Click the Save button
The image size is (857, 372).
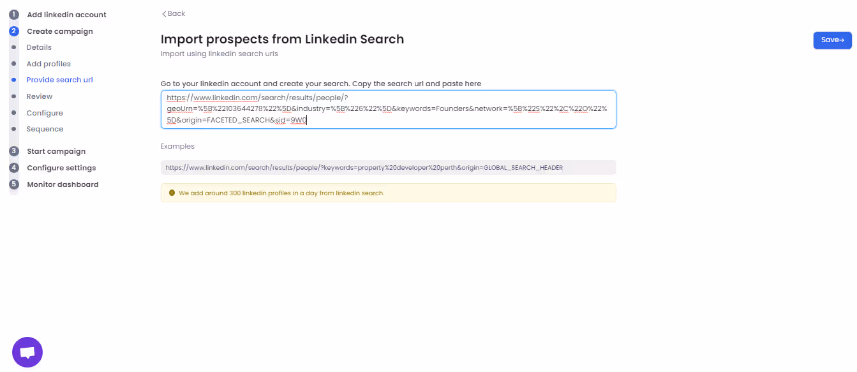pyautogui.click(x=832, y=40)
